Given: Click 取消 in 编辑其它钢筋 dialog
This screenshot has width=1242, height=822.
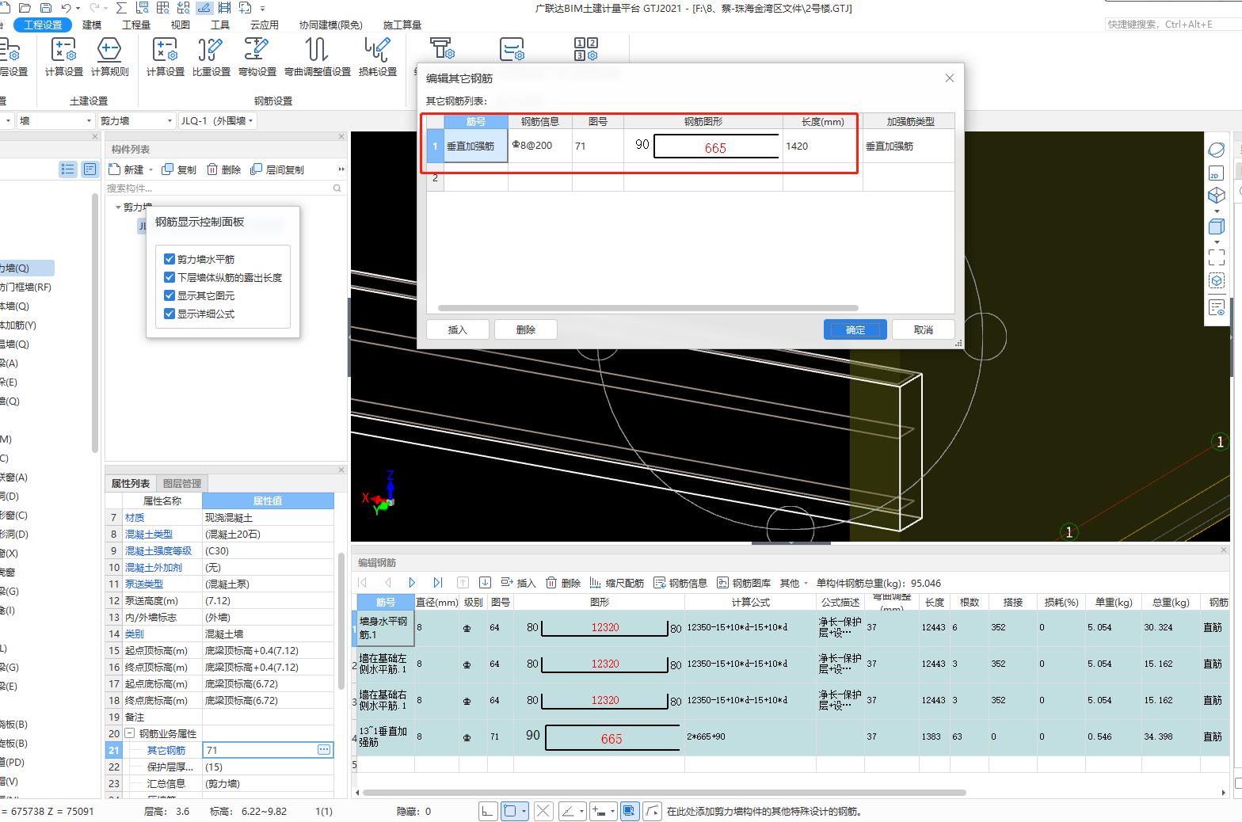Looking at the screenshot, I should (924, 329).
